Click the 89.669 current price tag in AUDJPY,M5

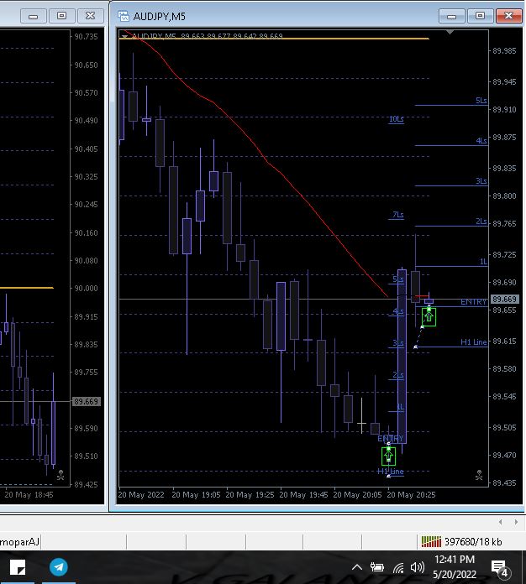504,299
